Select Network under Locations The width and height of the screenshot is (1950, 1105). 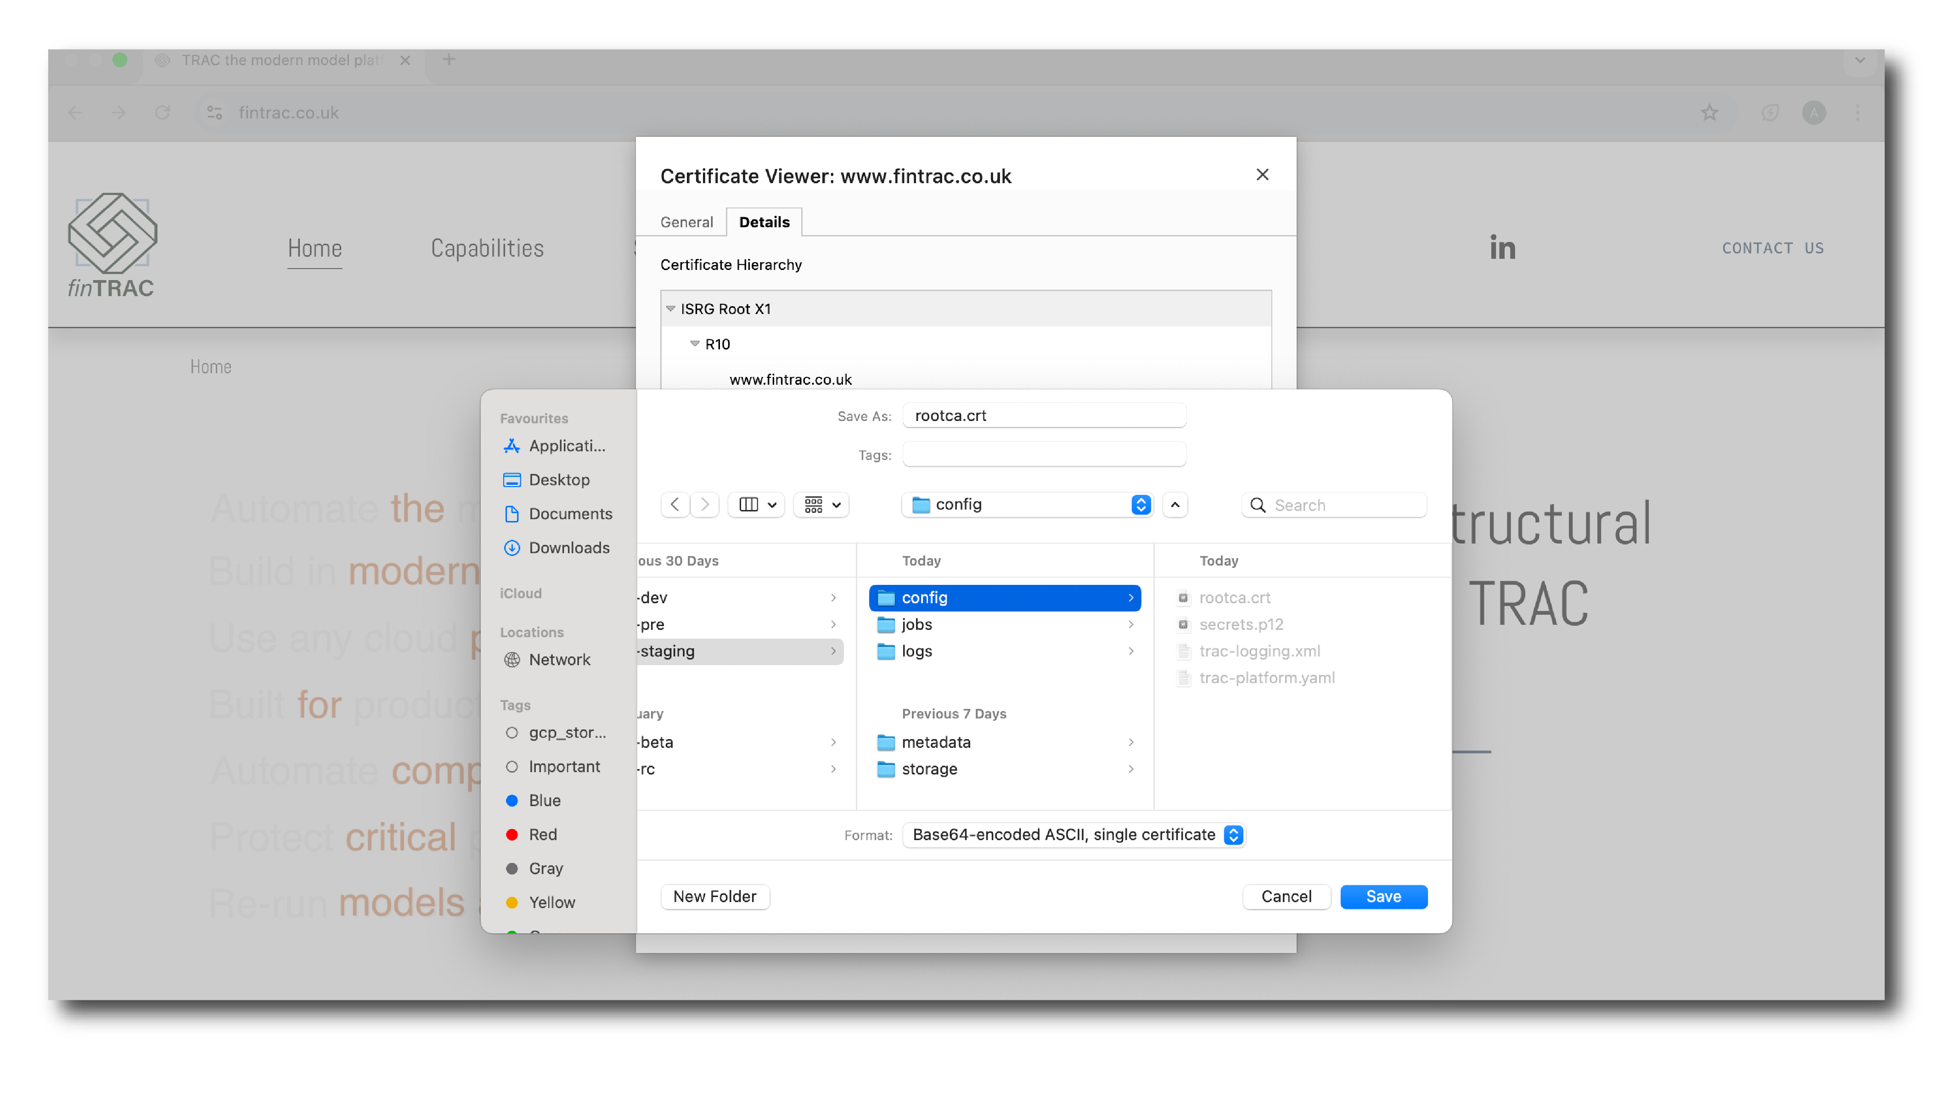559,659
